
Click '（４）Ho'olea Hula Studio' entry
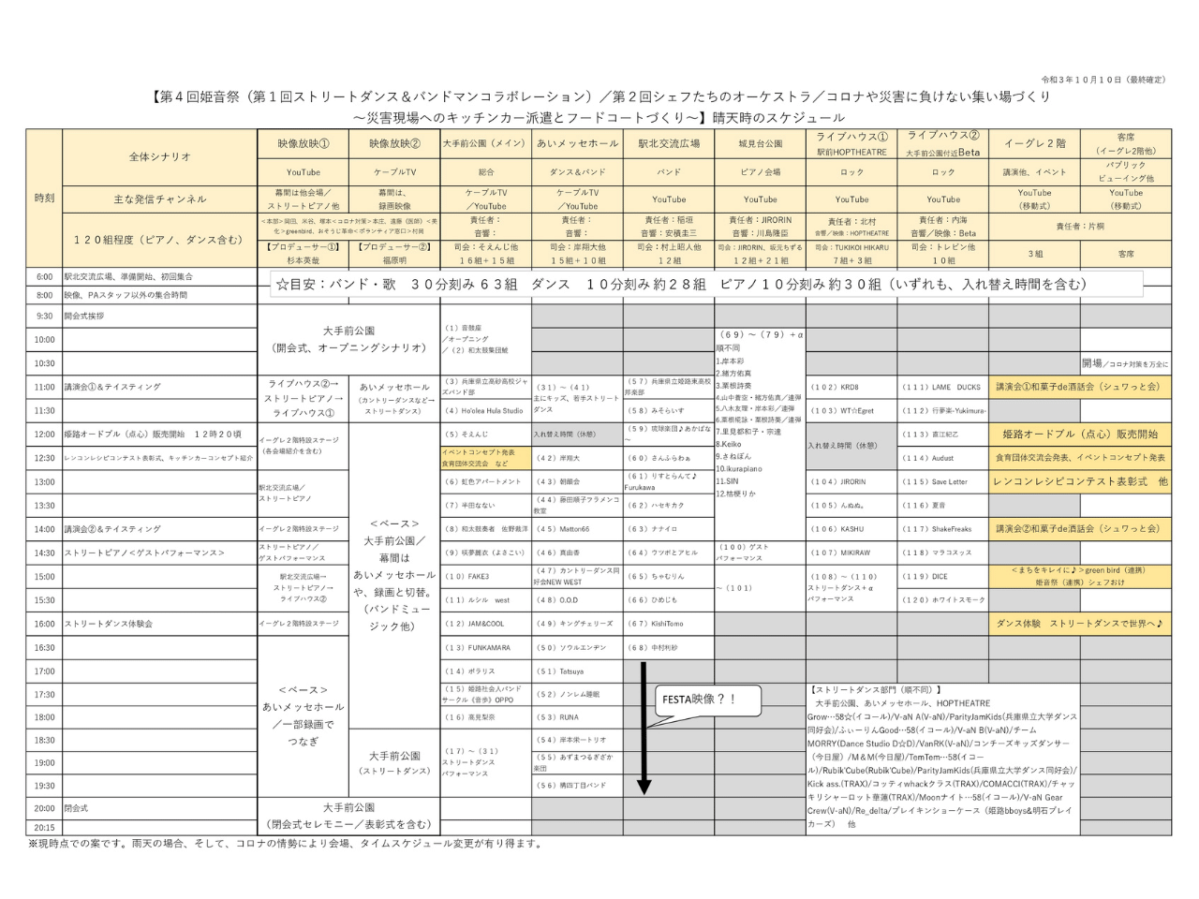pos(485,411)
